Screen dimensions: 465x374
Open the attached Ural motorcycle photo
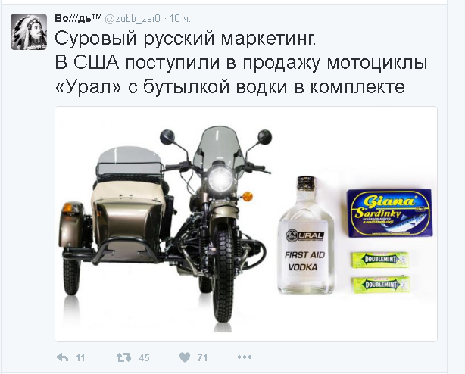pos(246,224)
